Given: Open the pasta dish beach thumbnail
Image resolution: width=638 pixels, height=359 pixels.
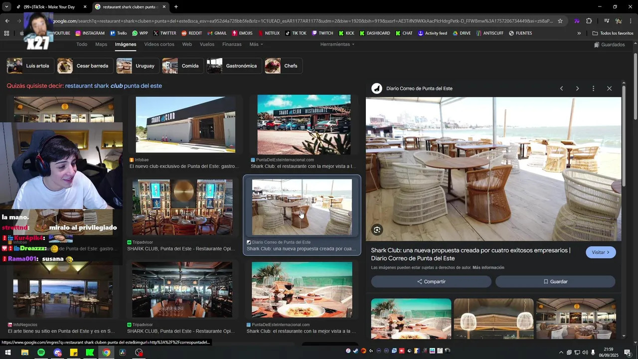Looking at the screenshot, I should 302,290.
